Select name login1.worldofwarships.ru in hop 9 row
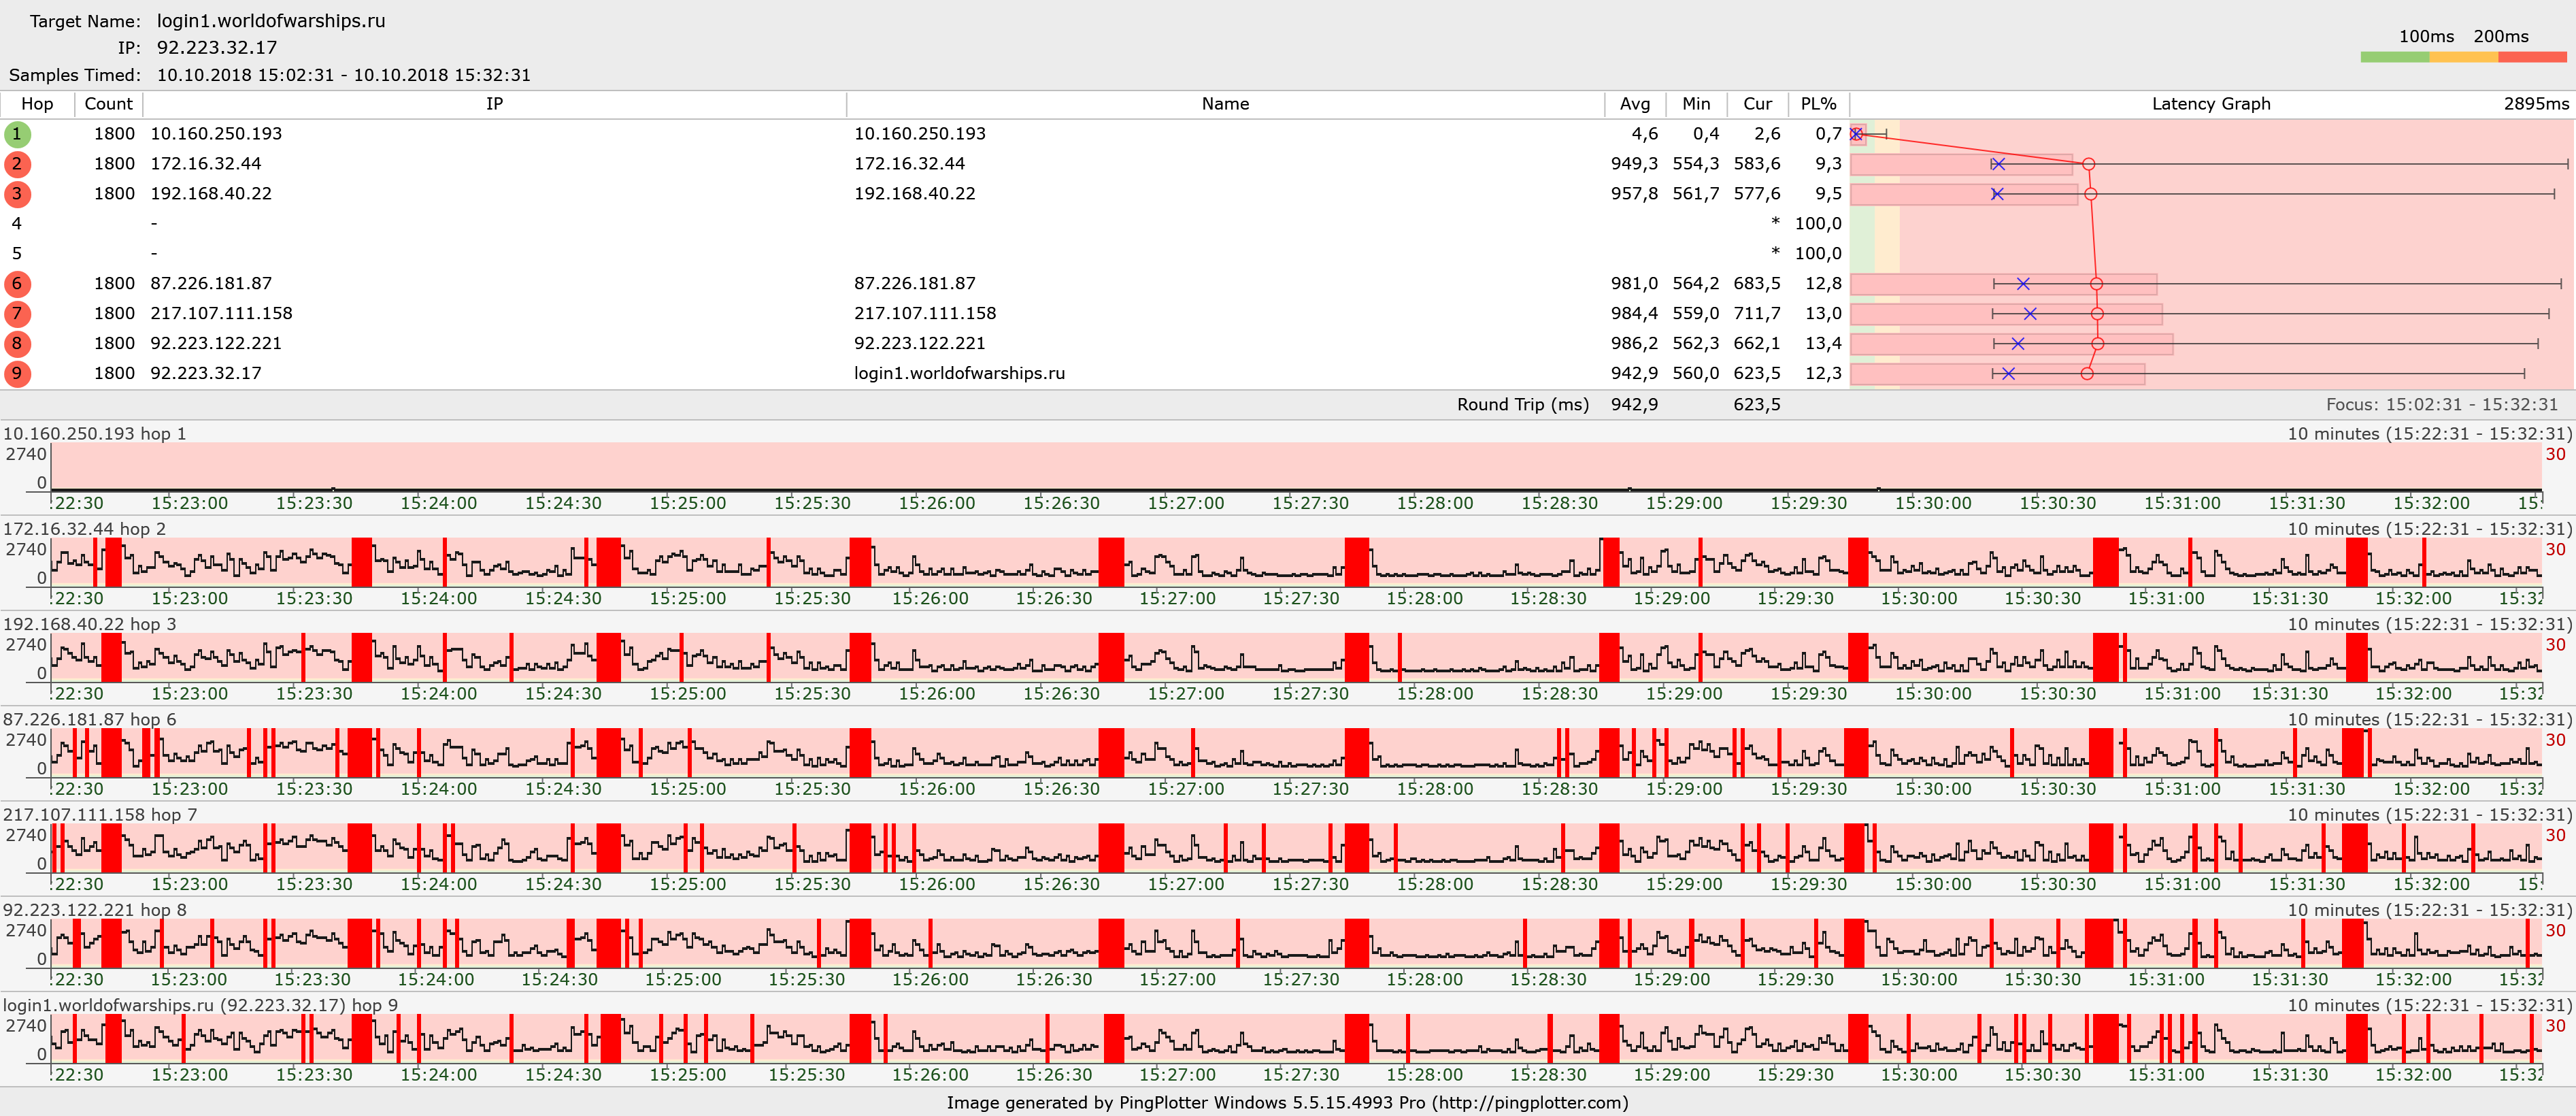Image resolution: width=2576 pixels, height=1116 pixels. [x=959, y=374]
